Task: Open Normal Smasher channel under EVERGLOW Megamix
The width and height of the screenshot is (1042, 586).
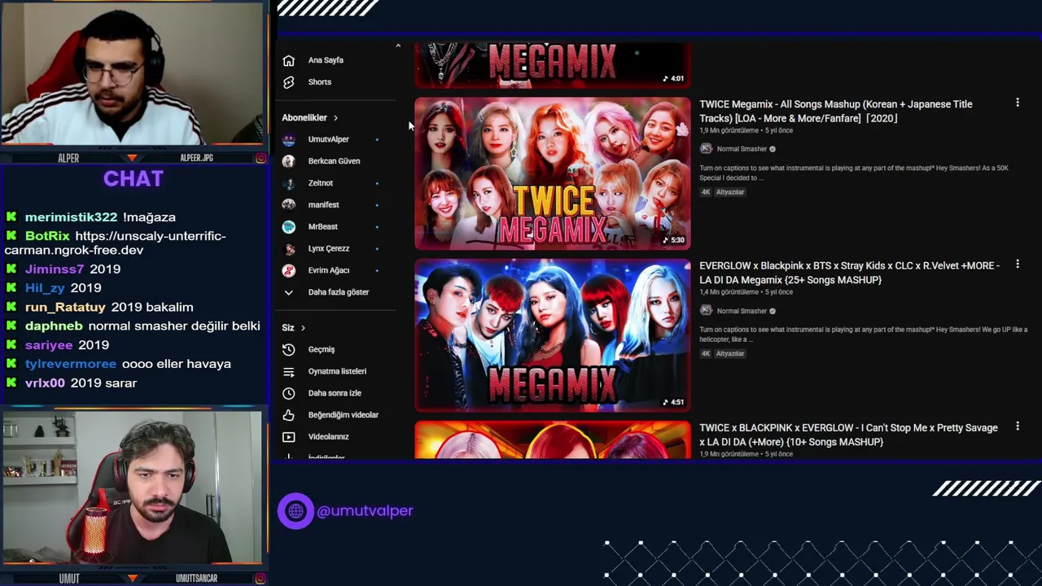Action: (742, 311)
